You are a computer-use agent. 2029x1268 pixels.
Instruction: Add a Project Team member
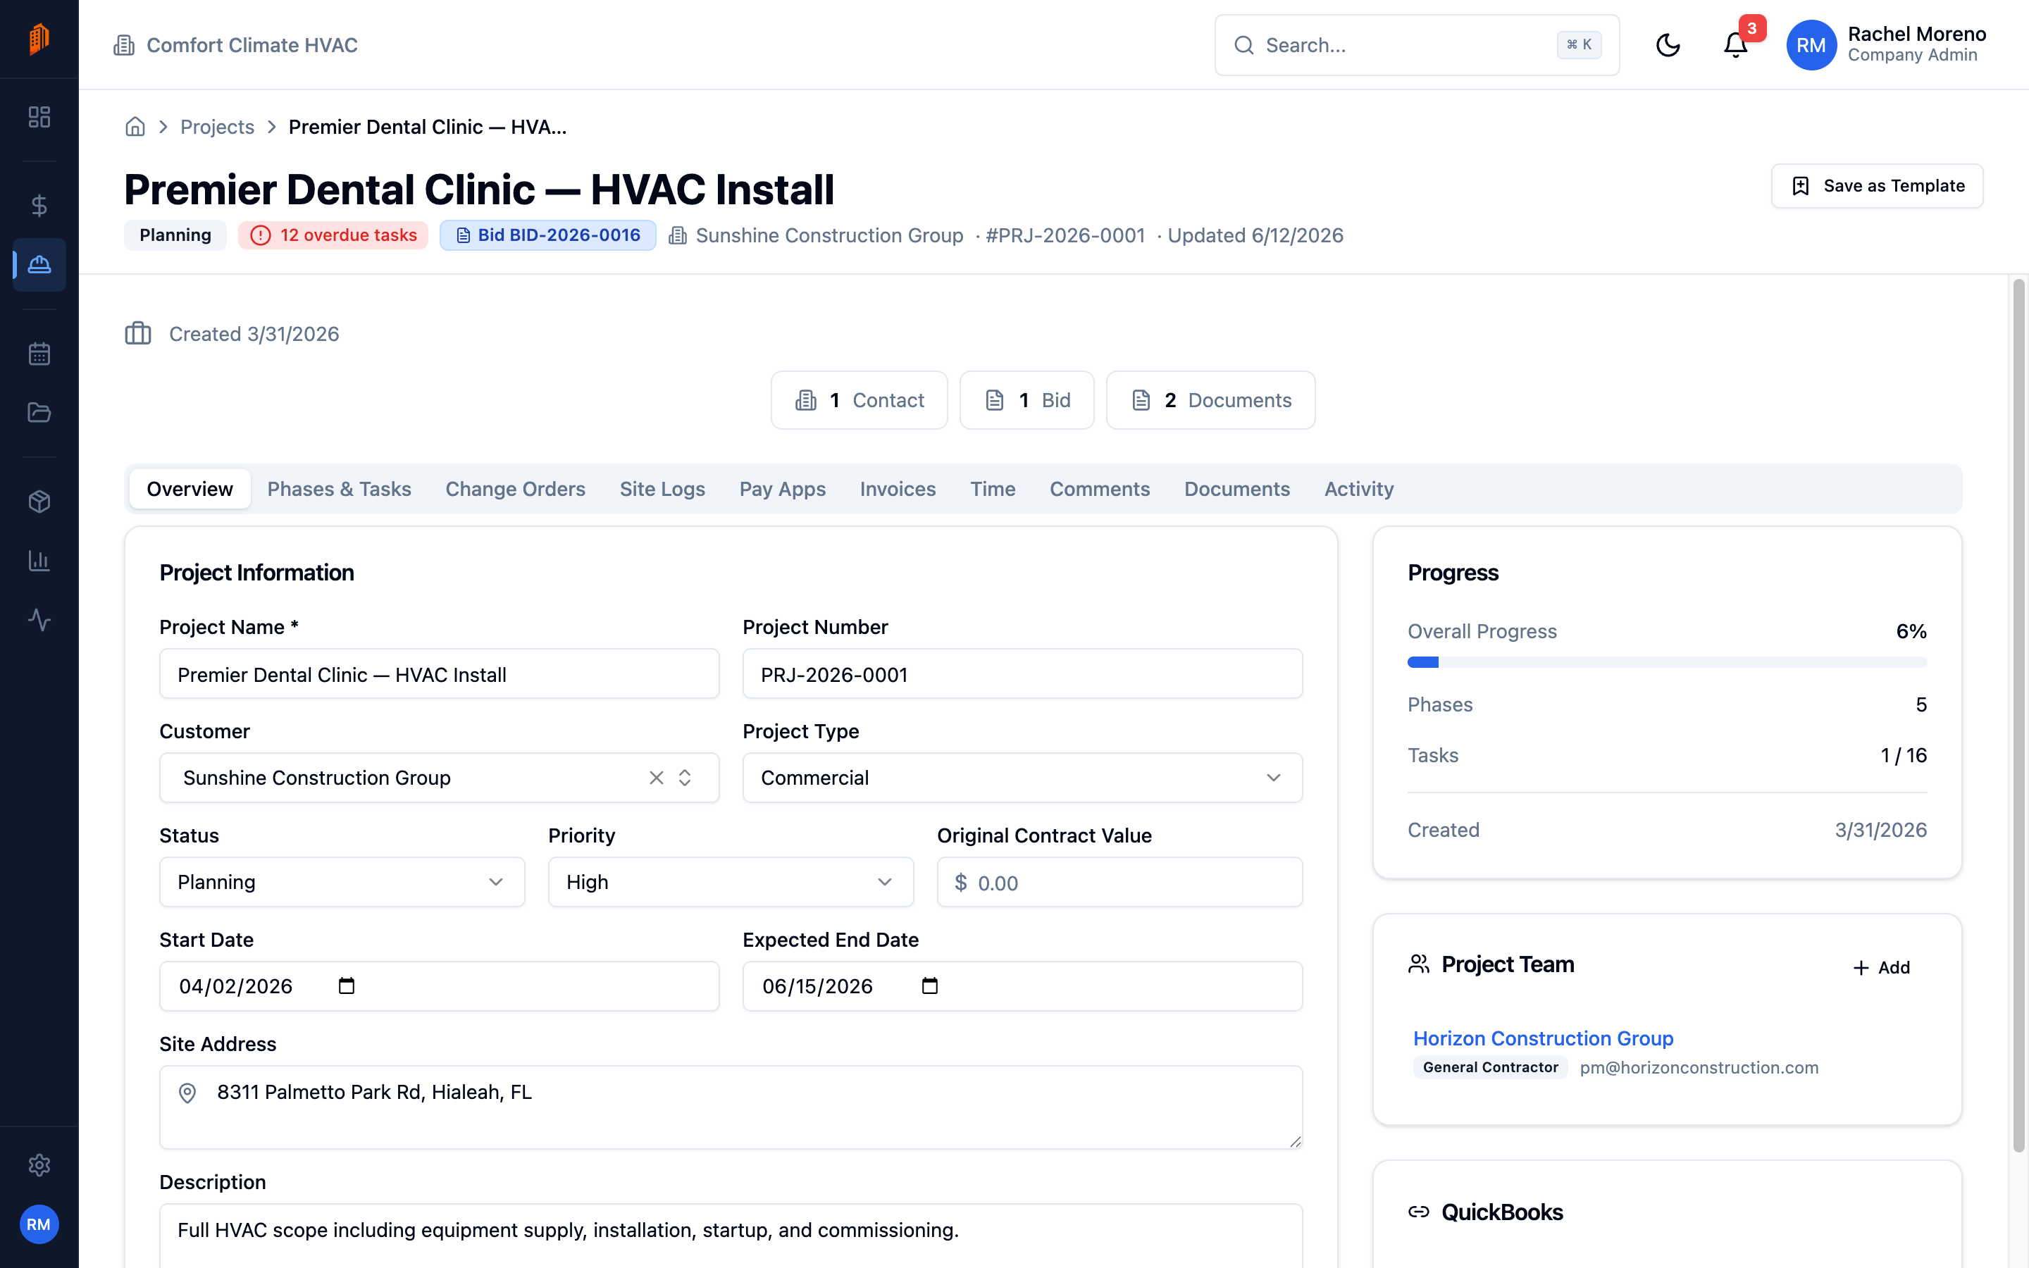pyautogui.click(x=1880, y=968)
